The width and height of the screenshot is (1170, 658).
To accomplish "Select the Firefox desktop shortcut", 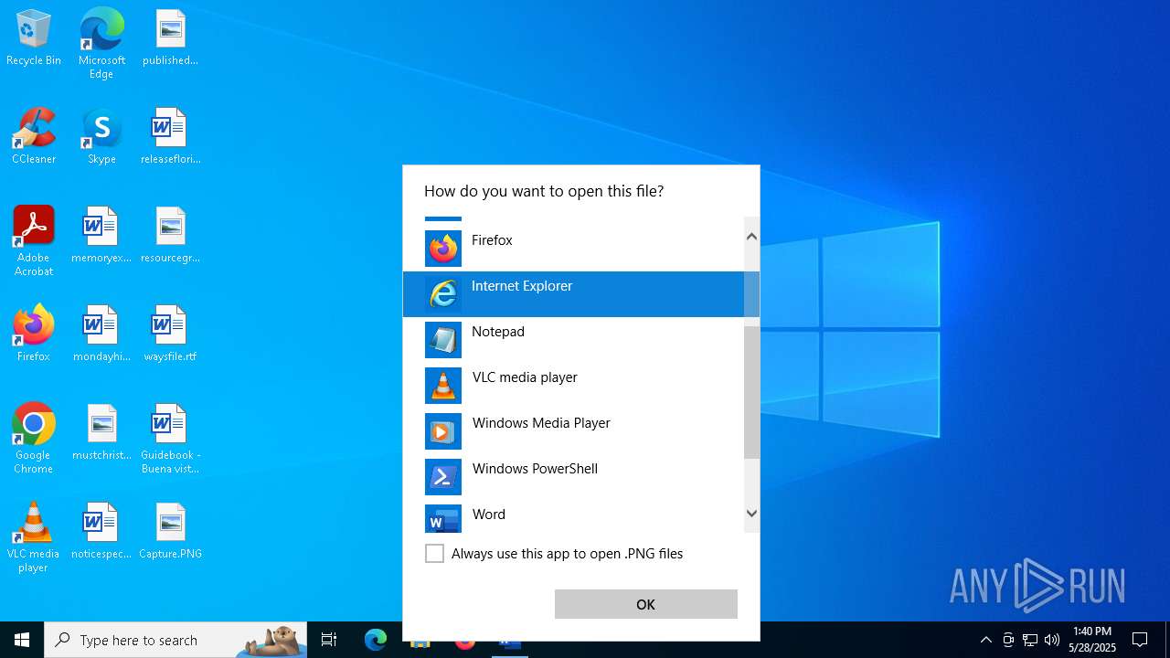I will [34, 334].
